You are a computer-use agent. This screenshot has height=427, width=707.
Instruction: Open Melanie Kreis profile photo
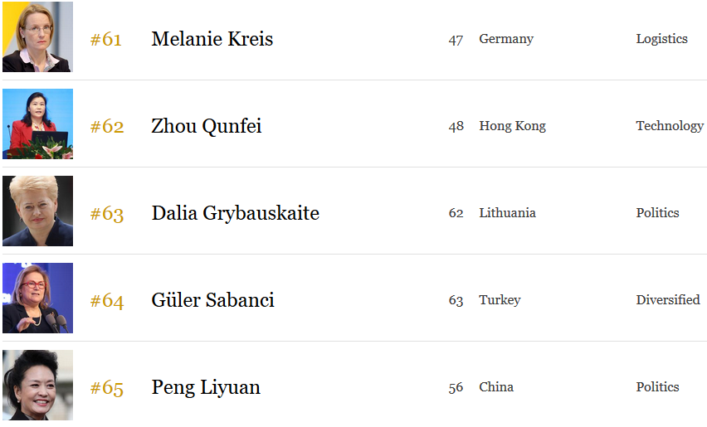pyautogui.click(x=37, y=36)
